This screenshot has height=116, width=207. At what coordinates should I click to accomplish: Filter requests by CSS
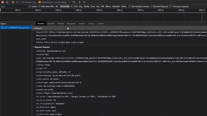coord(76,6)
